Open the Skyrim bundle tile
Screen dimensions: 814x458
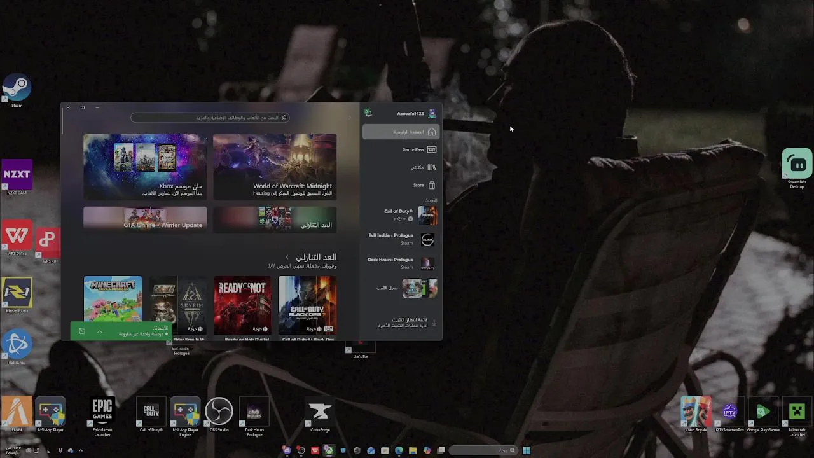pyautogui.click(x=177, y=305)
